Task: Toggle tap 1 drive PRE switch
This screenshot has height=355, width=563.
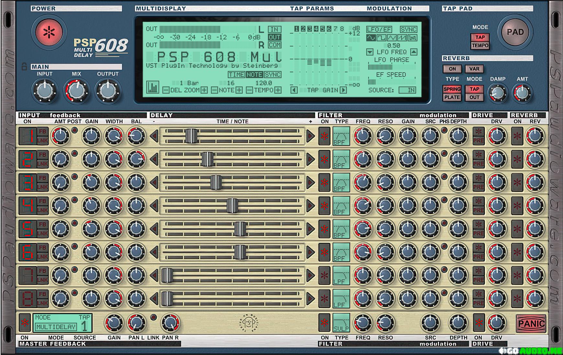Action: point(479,140)
